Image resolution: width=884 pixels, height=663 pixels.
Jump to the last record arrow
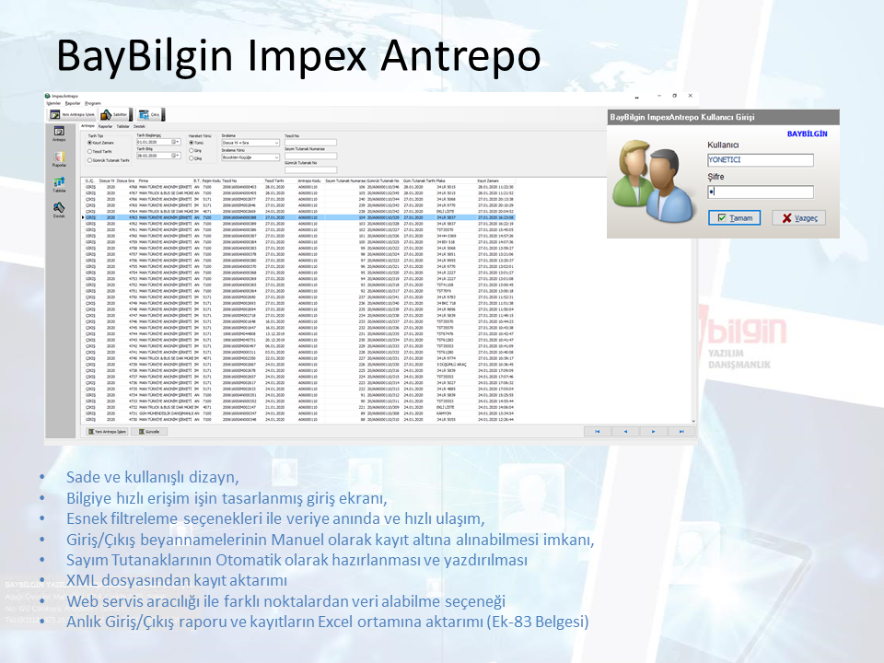tap(681, 431)
